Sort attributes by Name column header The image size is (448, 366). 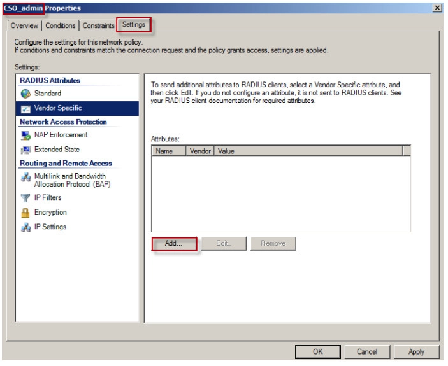pyautogui.click(x=168, y=151)
